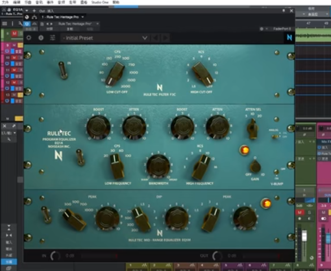Click the high BOOST knob

pyautogui.click(x=182, y=127)
